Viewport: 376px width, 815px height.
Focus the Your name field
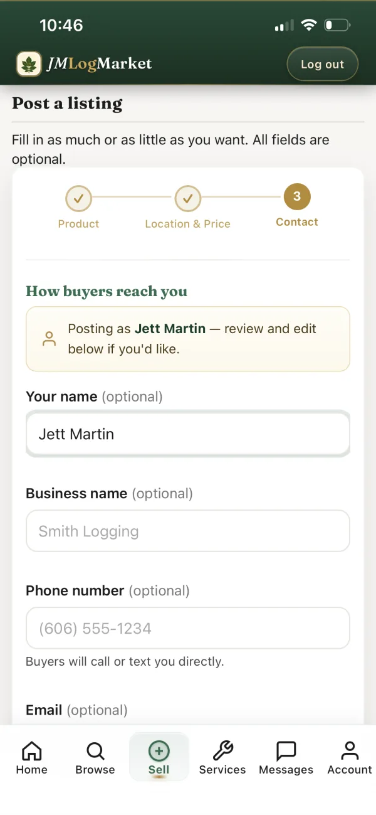click(x=187, y=434)
